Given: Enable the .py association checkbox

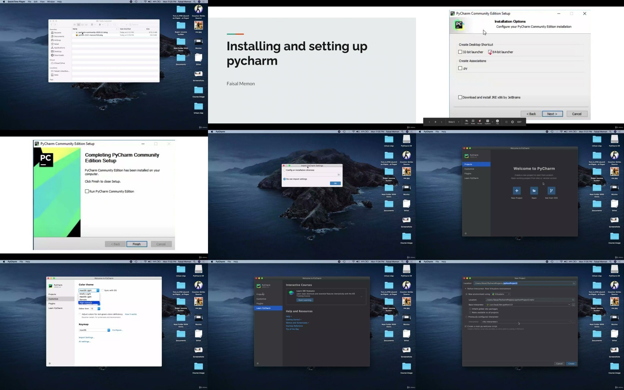Looking at the screenshot, I should click(x=460, y=68).
